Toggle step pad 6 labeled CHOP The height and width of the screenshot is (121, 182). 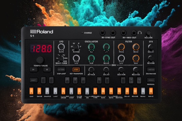coord(71,91)
